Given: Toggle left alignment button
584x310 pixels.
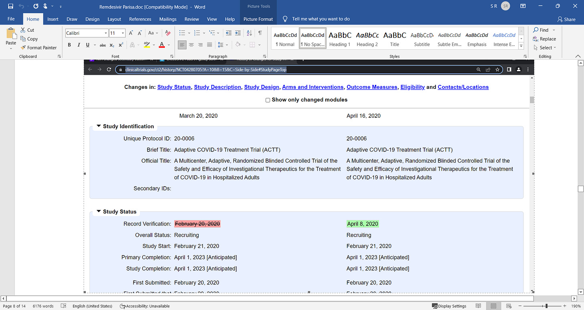Looking at the screenshot, I should click(182, 45).
